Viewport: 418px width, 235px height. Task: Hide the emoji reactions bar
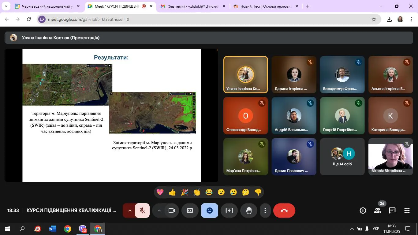coord(210,211)
